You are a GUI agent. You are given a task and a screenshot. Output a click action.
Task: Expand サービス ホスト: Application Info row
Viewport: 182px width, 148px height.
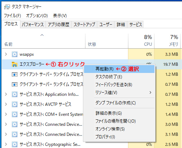6,94
